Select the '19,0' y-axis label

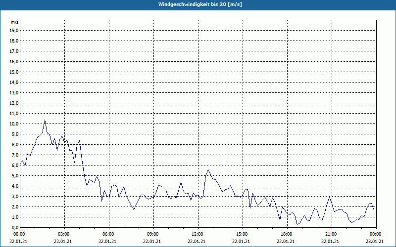[14, 31]
